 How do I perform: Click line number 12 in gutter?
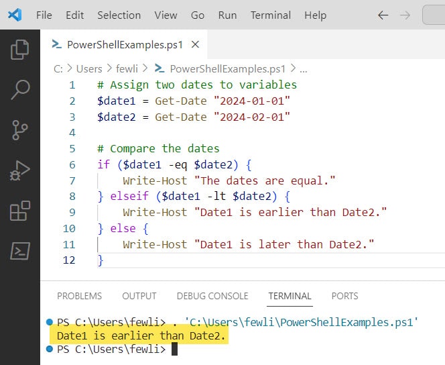[69, 260]
